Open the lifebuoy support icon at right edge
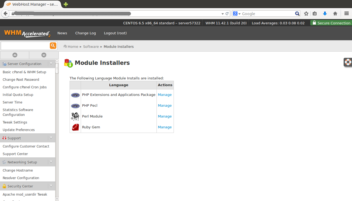352x201 pixels. (348, 62)
